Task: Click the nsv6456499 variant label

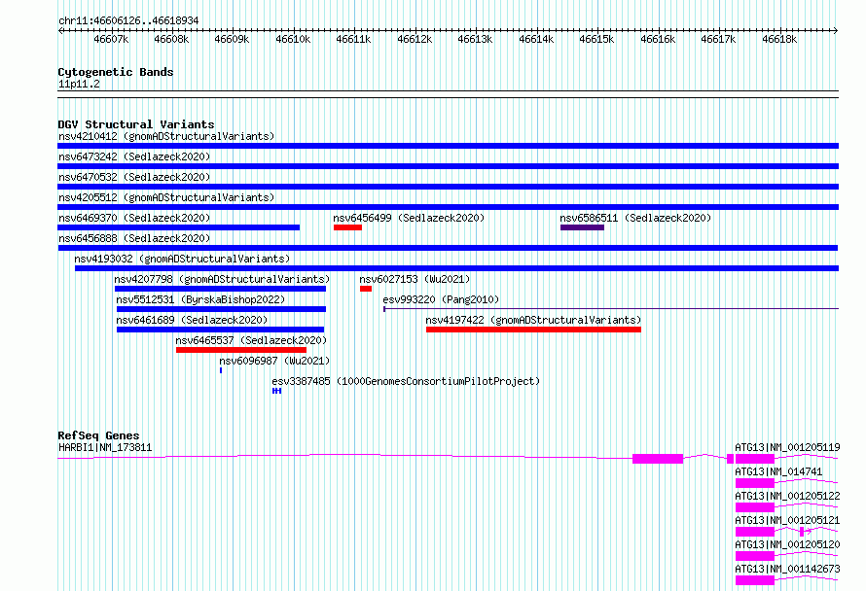Action: pyautogui.click(x=409, y=218)
